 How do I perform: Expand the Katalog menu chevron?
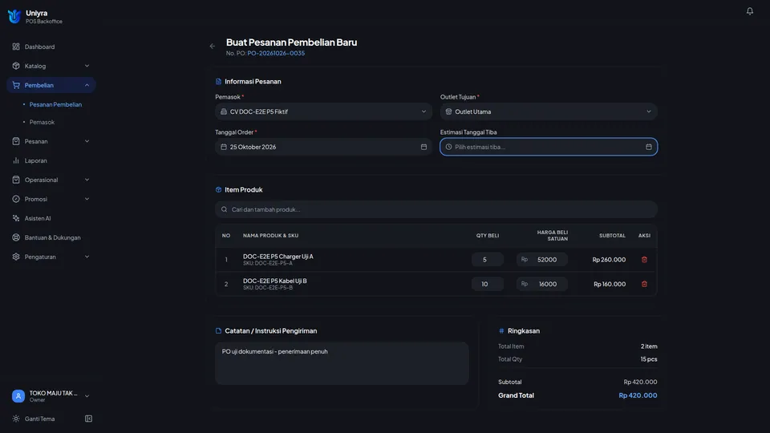point(87,66)
